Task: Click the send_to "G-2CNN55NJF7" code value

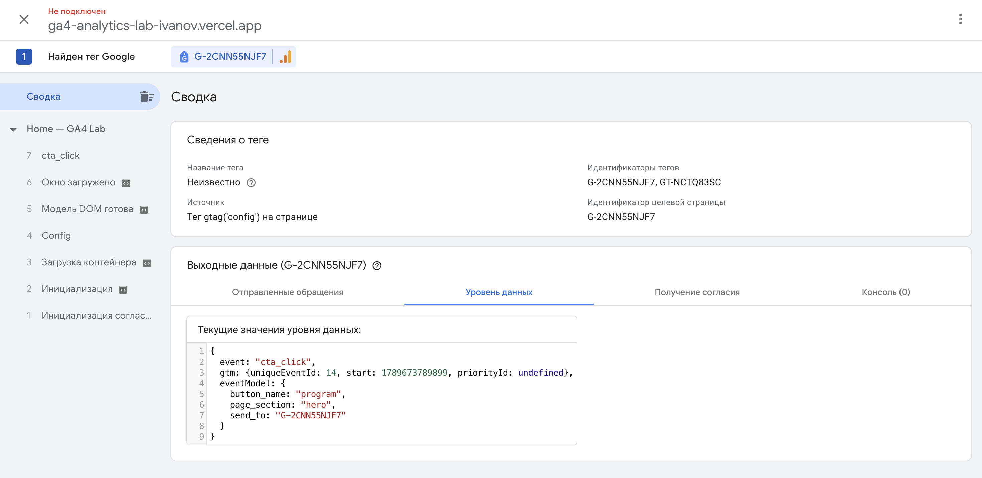Action: tap(310, 415)
